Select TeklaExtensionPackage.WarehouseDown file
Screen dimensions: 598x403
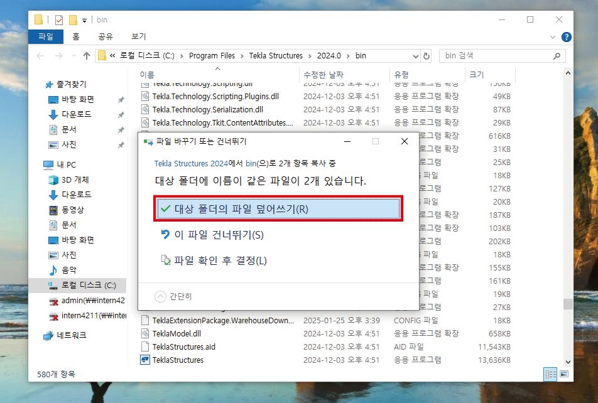click(223, 321)
